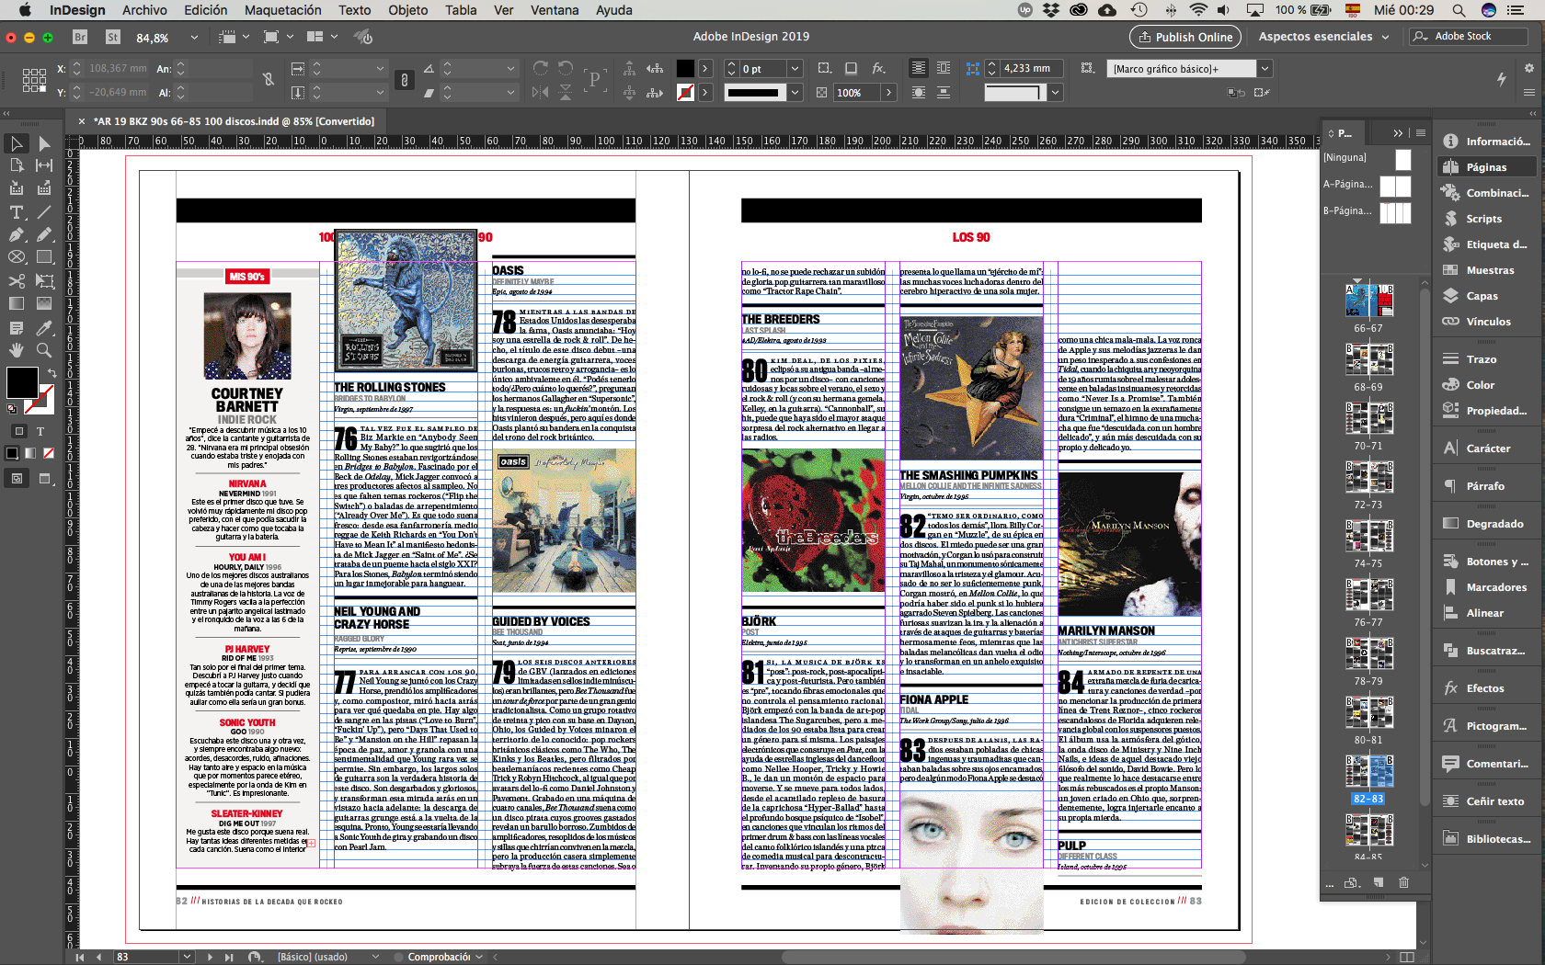Screen dimensions: 1545x965
Task: Open the Marco gráfico básico style dropdown
Action: [x=1265, y=69]
